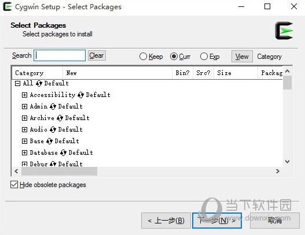Image resolution: width=305 pixels, height=235 pixels.
Task: Click the Cygwin icon in title bar
Action: (x=8, y=6)
